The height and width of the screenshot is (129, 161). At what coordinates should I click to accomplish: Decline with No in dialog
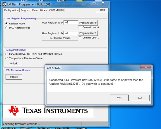click(140, 98)
